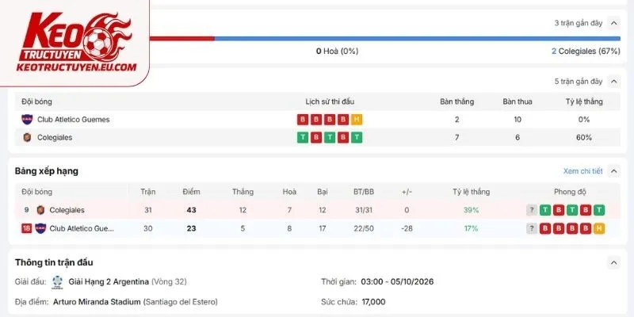The width and height of the screenshot is (634, 317).
Task: Click the 'Thông tin trận đấu' section heading
Action: point(54,262)
